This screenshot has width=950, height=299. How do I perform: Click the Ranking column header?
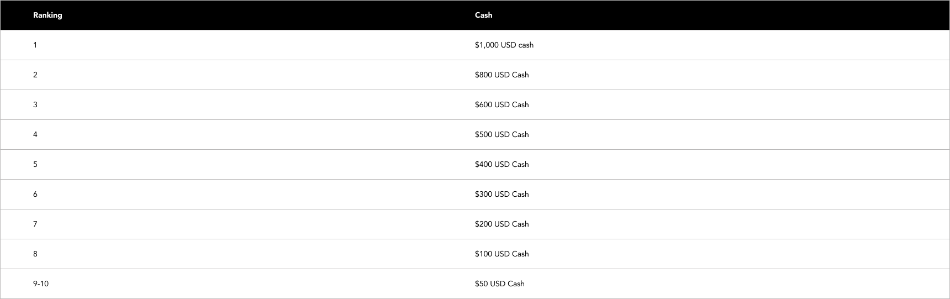coord(47,15)
